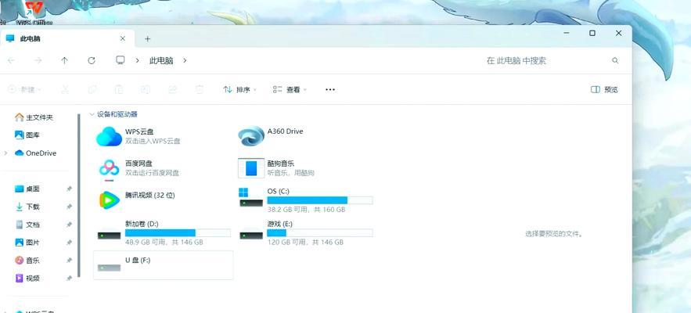Open 桌面 in the sidebar
Image resolution: width=691 pixels, height=313 pixels.
[27, 189]
